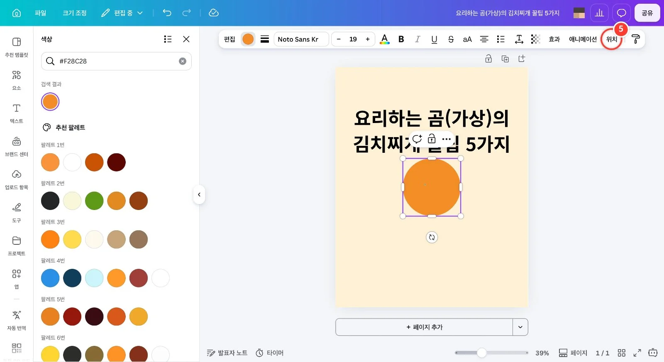The image size is (664, 362).
Task: Open the 업로드 항목 uploads panel
Action: click(17, 179)
